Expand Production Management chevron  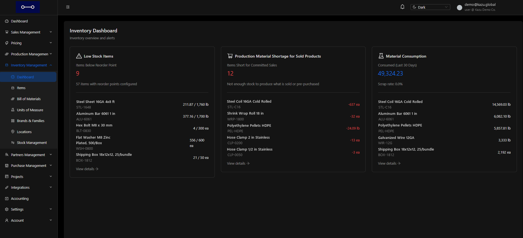[x=51, y=54]
